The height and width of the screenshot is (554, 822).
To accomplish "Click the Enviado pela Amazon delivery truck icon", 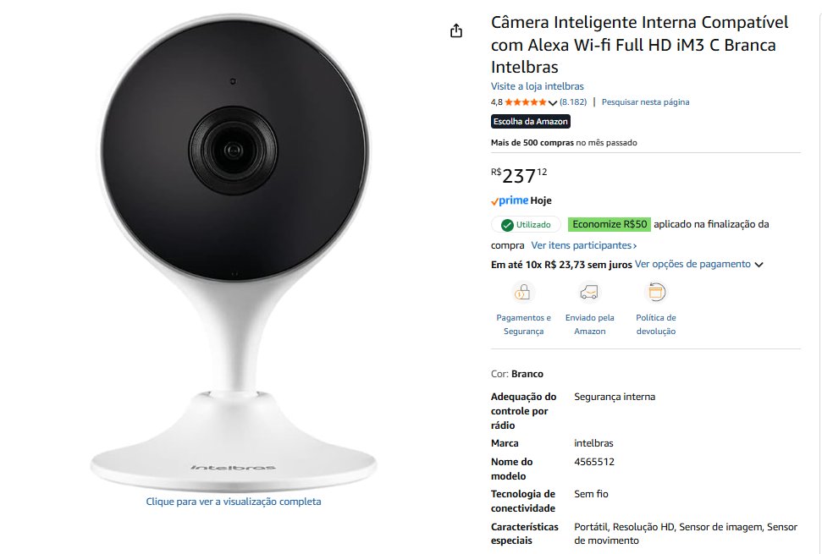I will 589,292.
